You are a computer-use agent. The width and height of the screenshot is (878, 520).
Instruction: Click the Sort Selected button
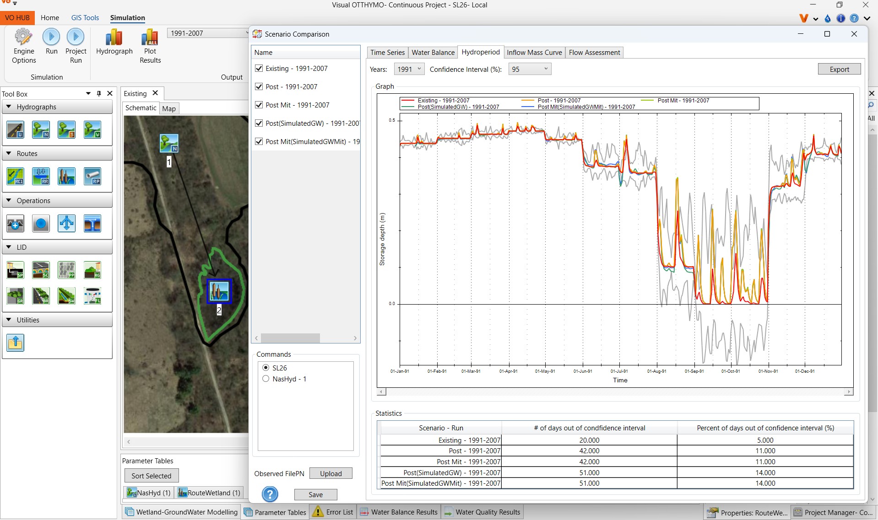pyautogui.click(x=151, y=476)
